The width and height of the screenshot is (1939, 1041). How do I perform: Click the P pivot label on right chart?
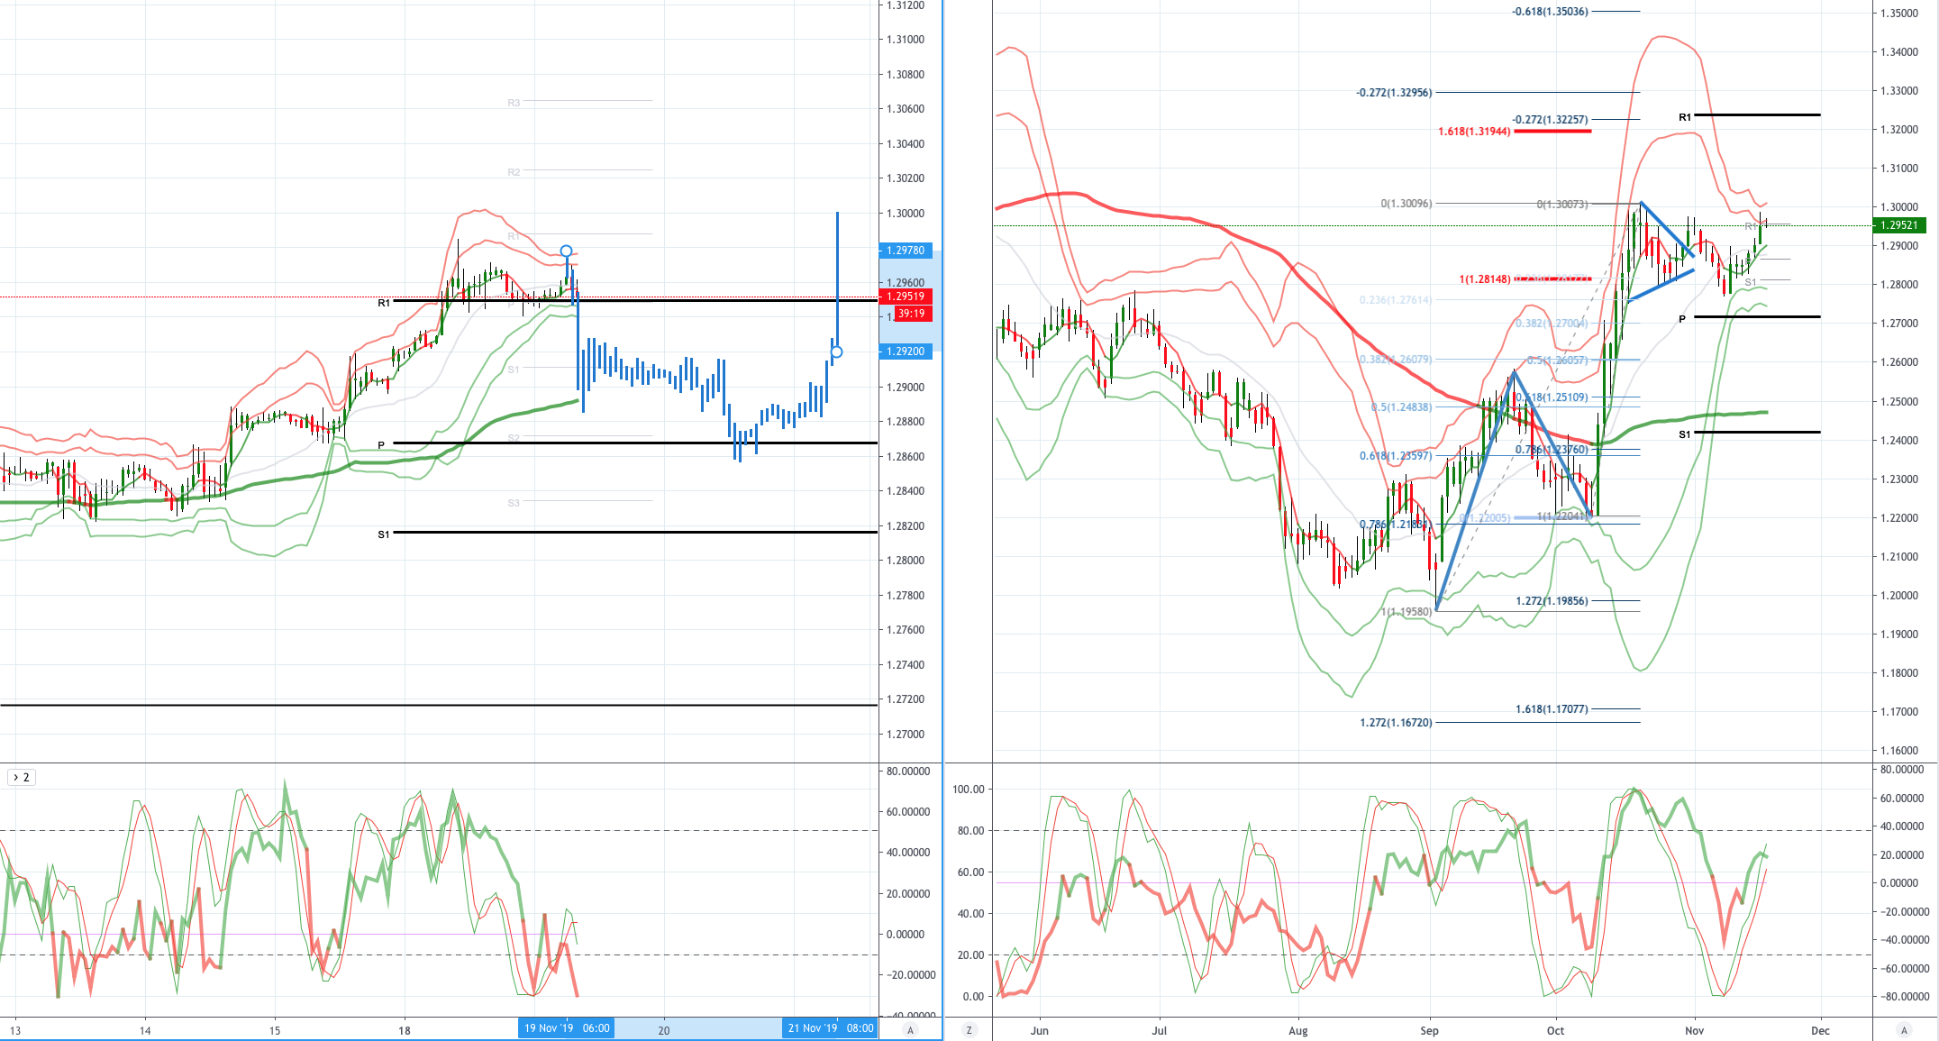point(1682,319)
